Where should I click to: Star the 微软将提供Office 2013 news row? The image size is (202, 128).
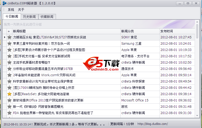(x=9, y=100)
